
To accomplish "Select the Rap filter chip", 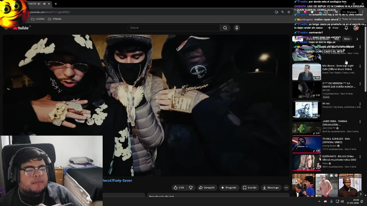I will point(337,39).
